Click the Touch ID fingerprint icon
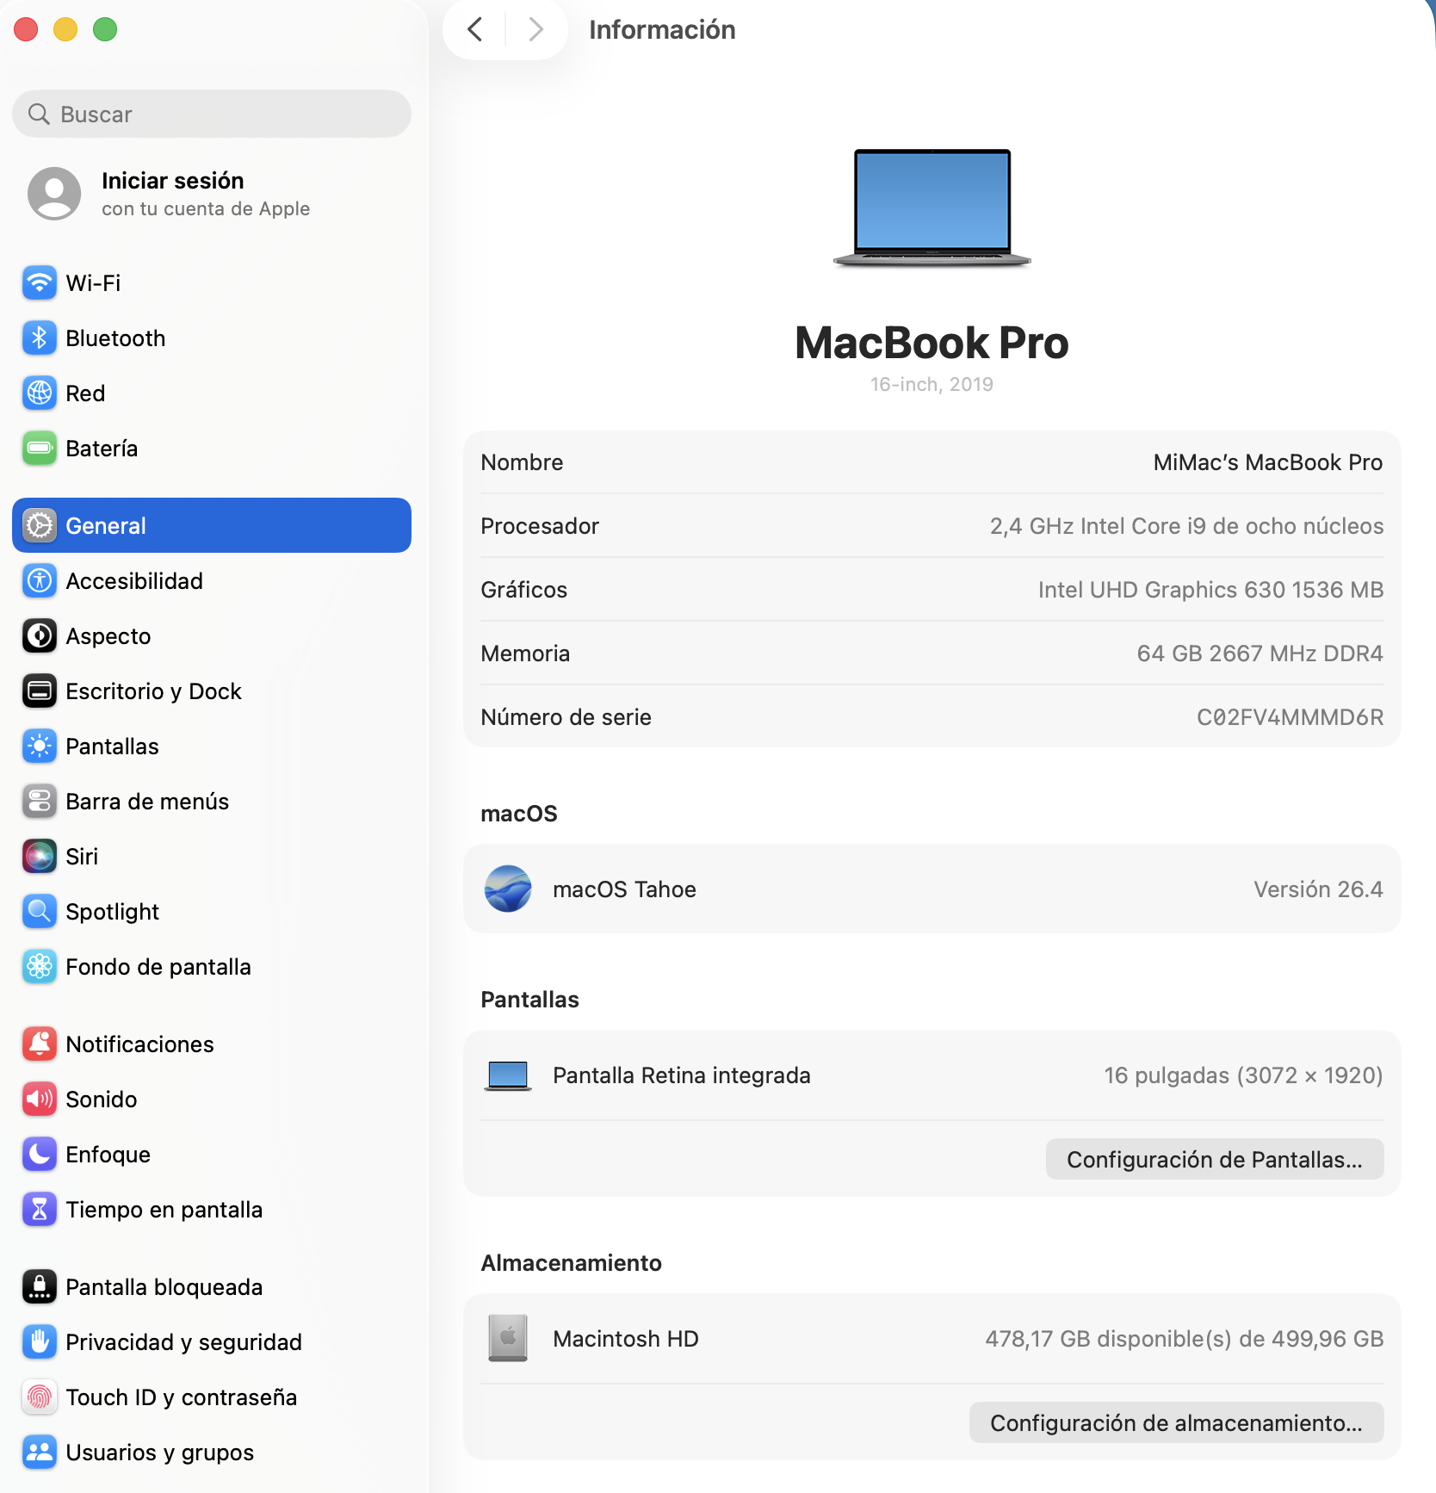 [x=40, y=1397]
